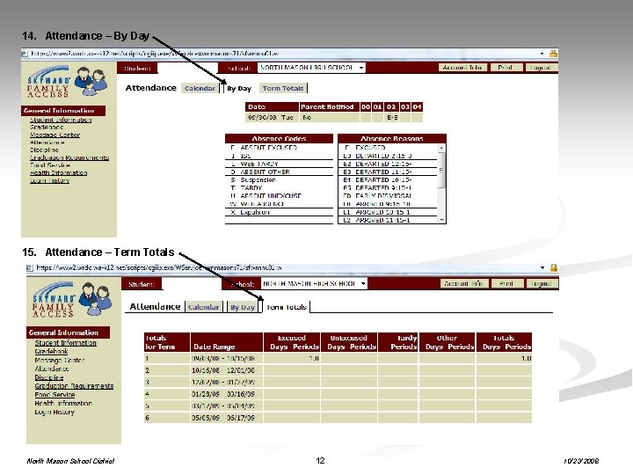Click URL address field in By Day screenshot

pos(282,54)
